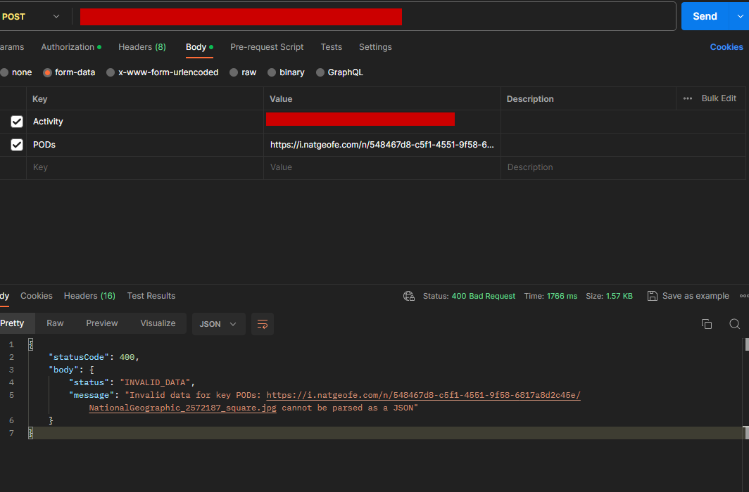Choose the x-www-form-urlencoded radio option

tap(111, 72)
